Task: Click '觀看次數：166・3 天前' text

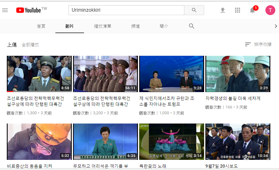Action: point(226,107)
